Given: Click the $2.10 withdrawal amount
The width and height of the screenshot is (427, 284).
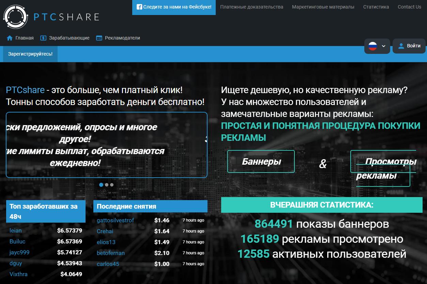Looking at the screenshot, I should [162, 253].
